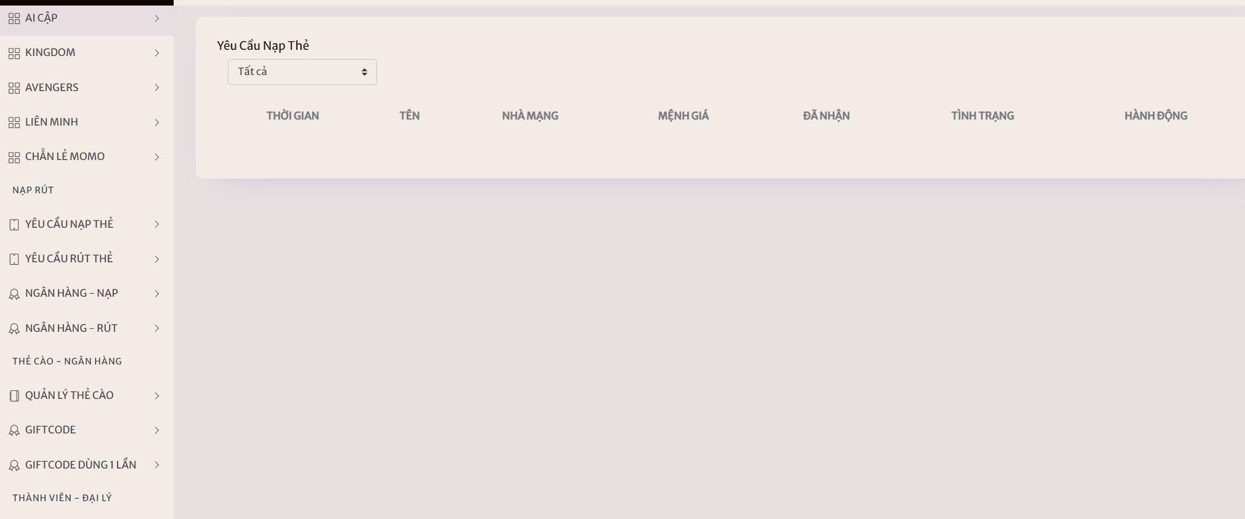Click the card icon beside YÊU CẦU RÚT THẺ

[14, 259]
